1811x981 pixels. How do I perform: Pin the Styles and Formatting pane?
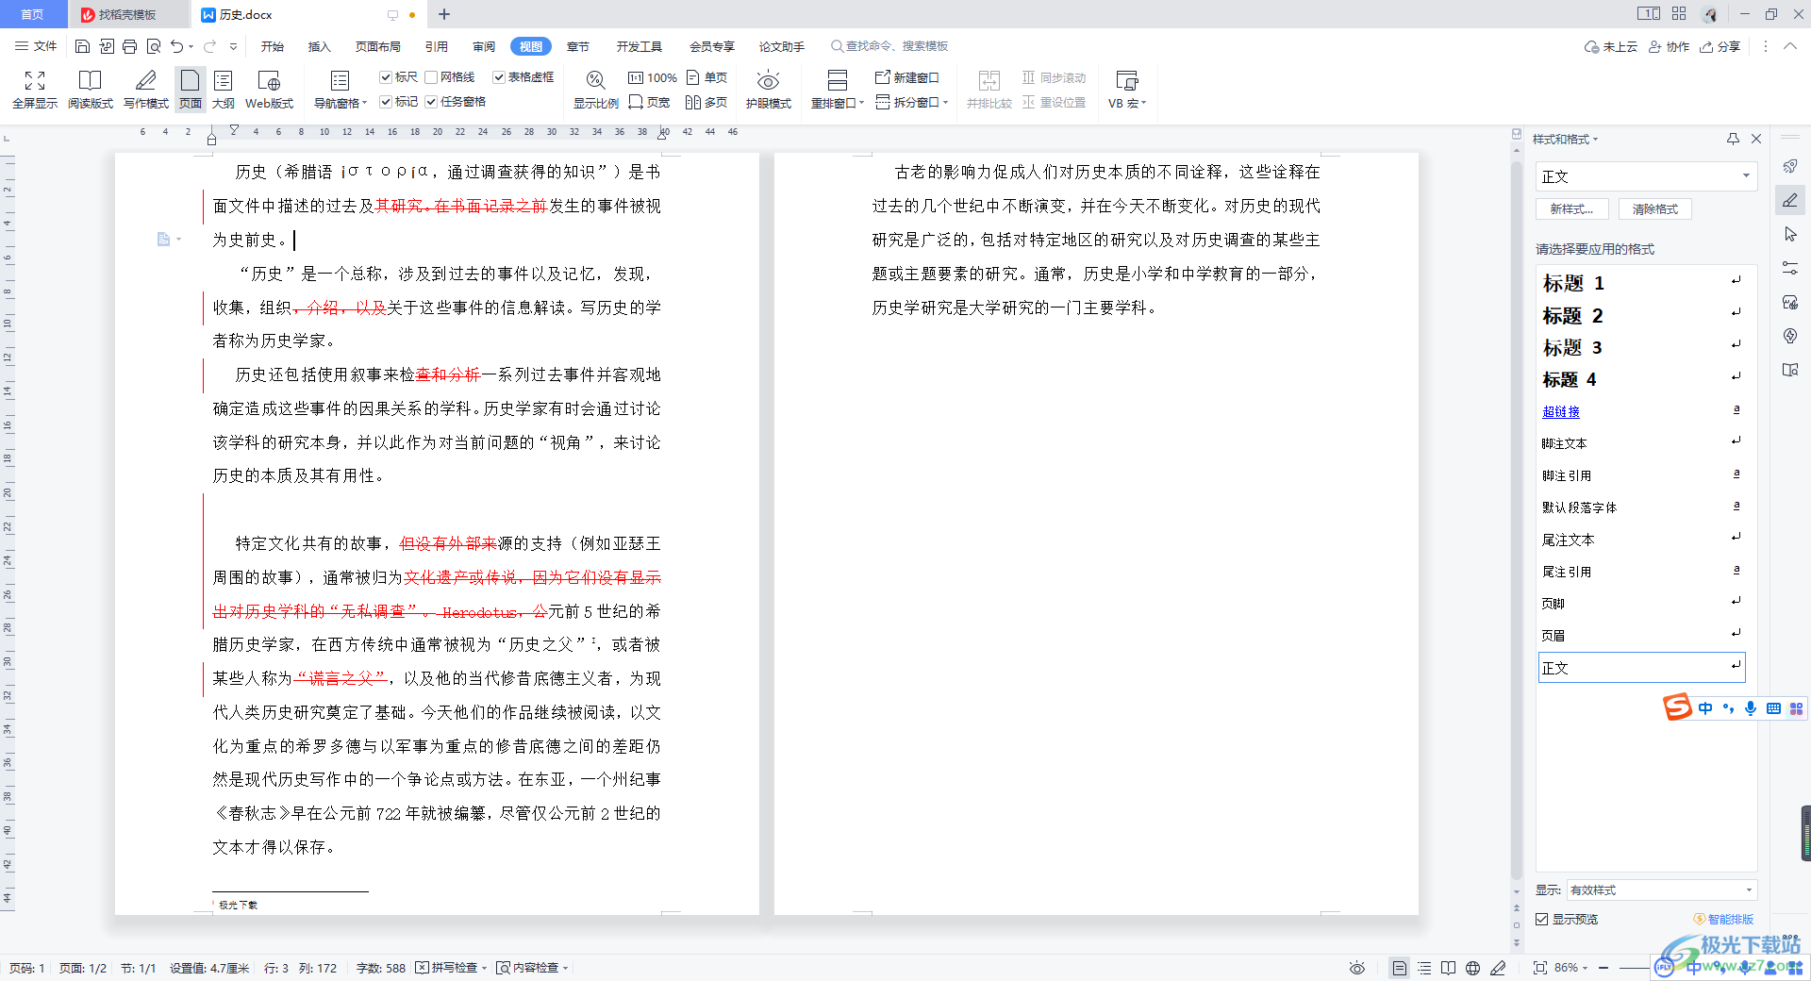(1733, 139)
